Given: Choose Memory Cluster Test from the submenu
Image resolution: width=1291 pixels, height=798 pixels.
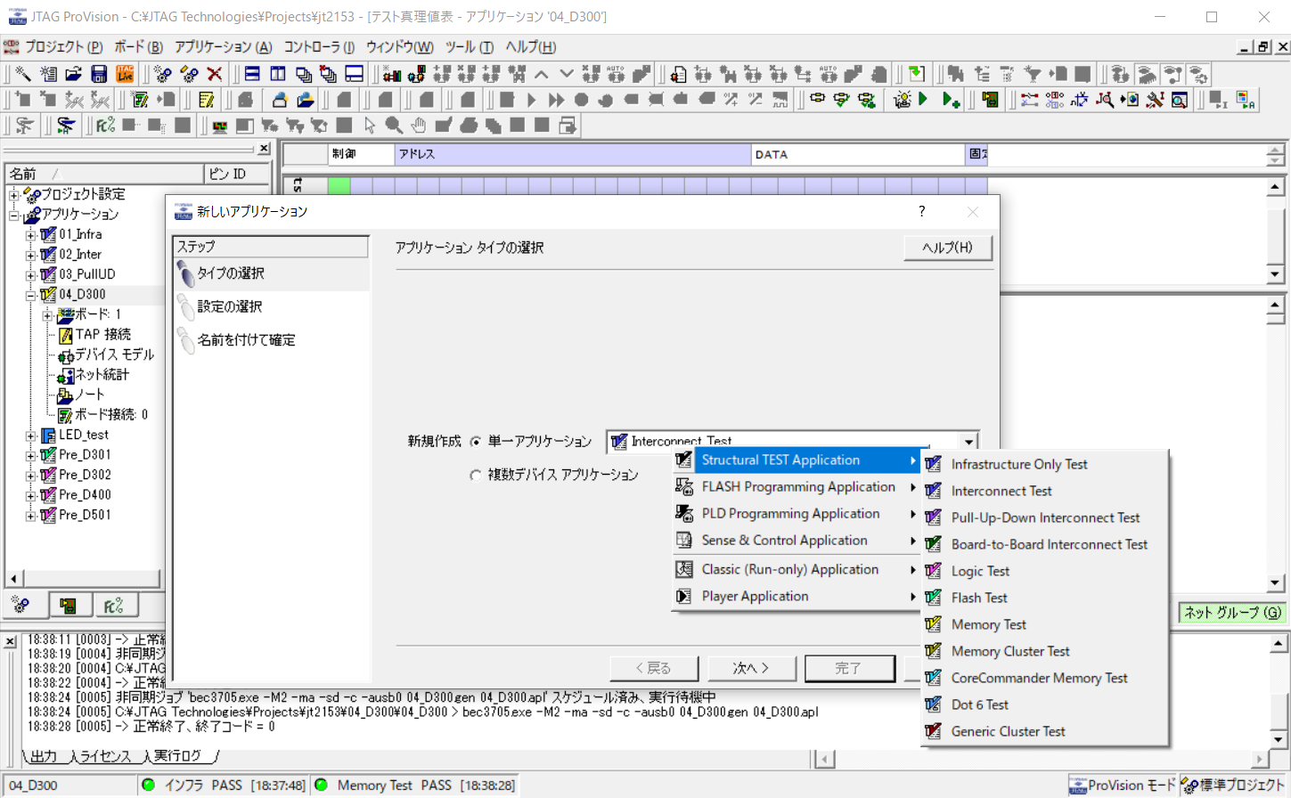Looking at the screenshot, I should coord(1044,651).
